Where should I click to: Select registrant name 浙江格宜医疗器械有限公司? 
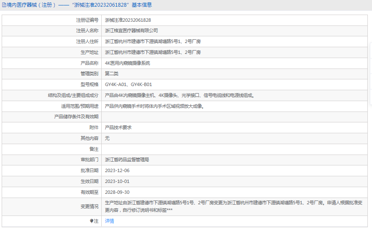[x=131, y=30]
